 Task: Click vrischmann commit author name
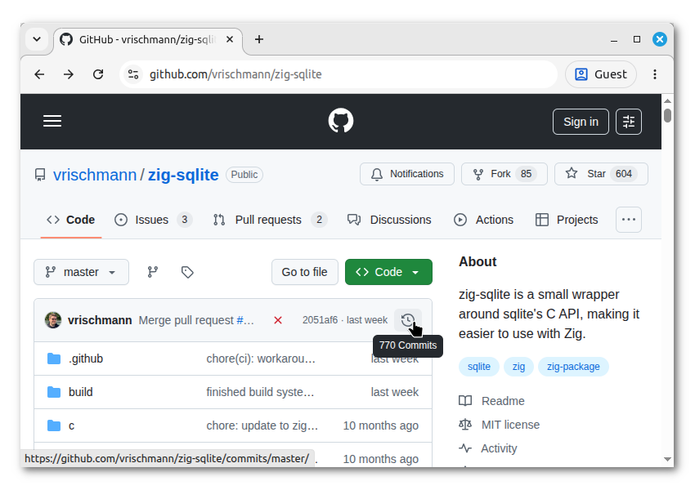tap(100, 320)
